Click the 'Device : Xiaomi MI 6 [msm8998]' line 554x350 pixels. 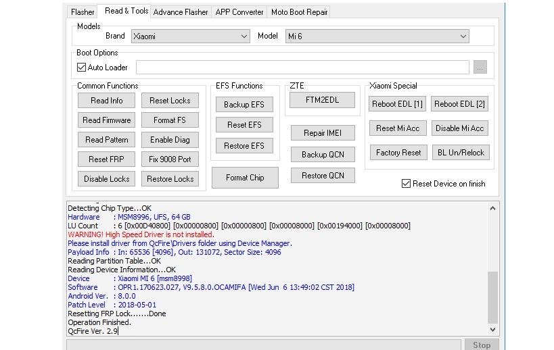130,278
